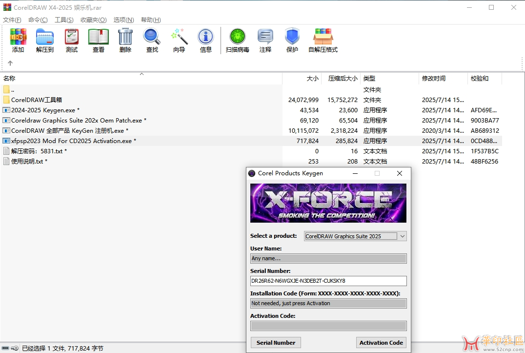Click the X-Force banner image in keygen
The image size is (525, 353).
pos(328,203)
